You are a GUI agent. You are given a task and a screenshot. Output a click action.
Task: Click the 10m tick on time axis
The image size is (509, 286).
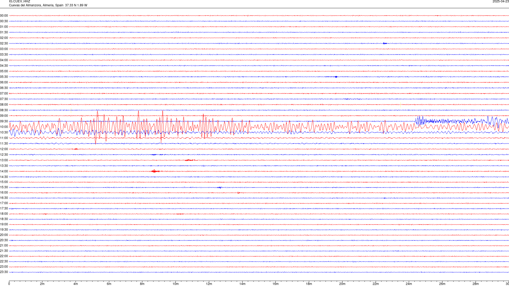[x=175, y=284]
